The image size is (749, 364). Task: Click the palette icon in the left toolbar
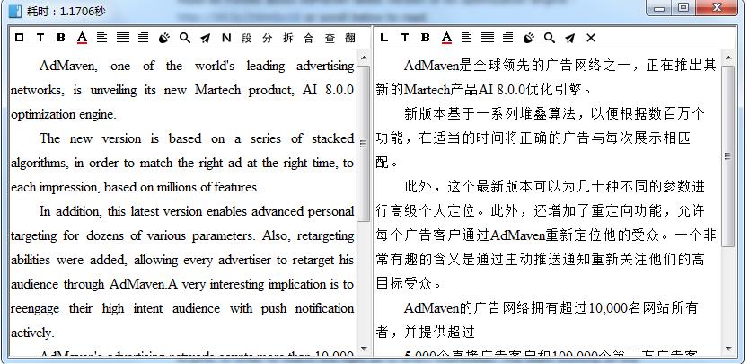click(163, 38)
